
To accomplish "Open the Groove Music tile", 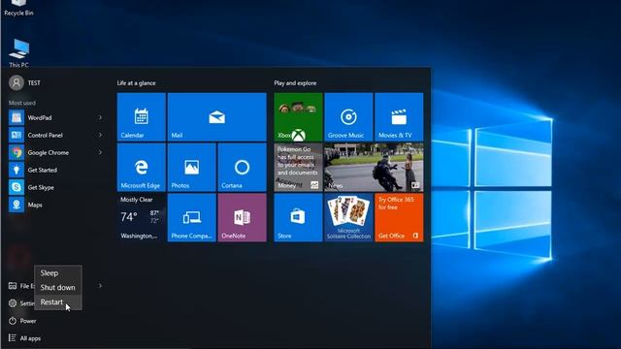I will 348,117.
